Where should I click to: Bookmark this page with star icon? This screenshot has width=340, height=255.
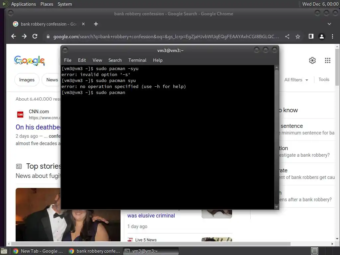[x=298, y=37]
